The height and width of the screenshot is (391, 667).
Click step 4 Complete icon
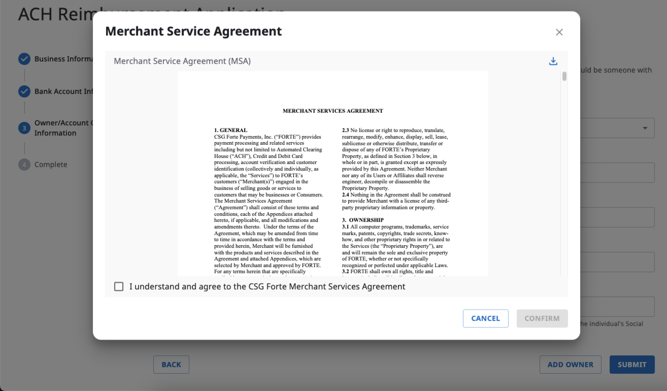click(24, 165)
